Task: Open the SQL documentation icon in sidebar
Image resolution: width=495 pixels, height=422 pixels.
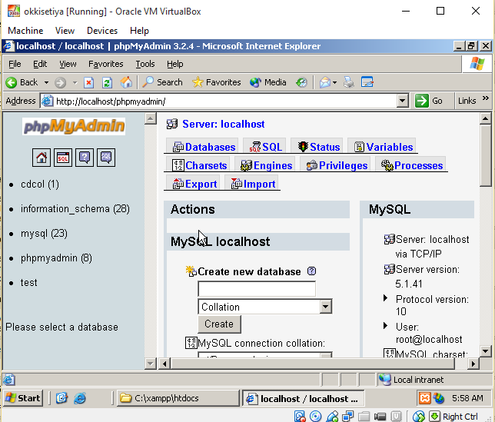Action: (106, 157)
